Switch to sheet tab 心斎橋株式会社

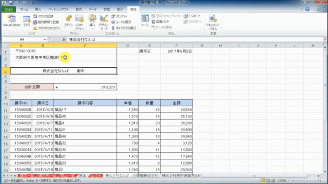pos(146,176)
